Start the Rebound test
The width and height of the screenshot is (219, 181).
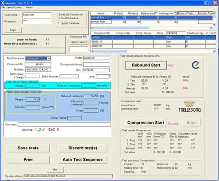pos(146,65)
